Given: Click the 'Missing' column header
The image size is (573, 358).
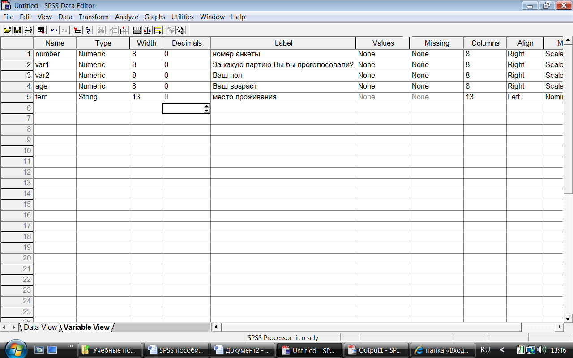Looking at the screenshot, I should coord(436,43).
